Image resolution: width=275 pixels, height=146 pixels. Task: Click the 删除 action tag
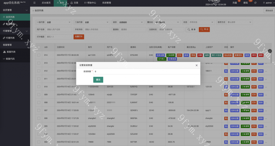[261, 55]
